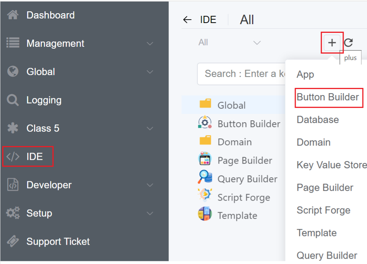Open the Global folder in the tree

pos(231,105)
